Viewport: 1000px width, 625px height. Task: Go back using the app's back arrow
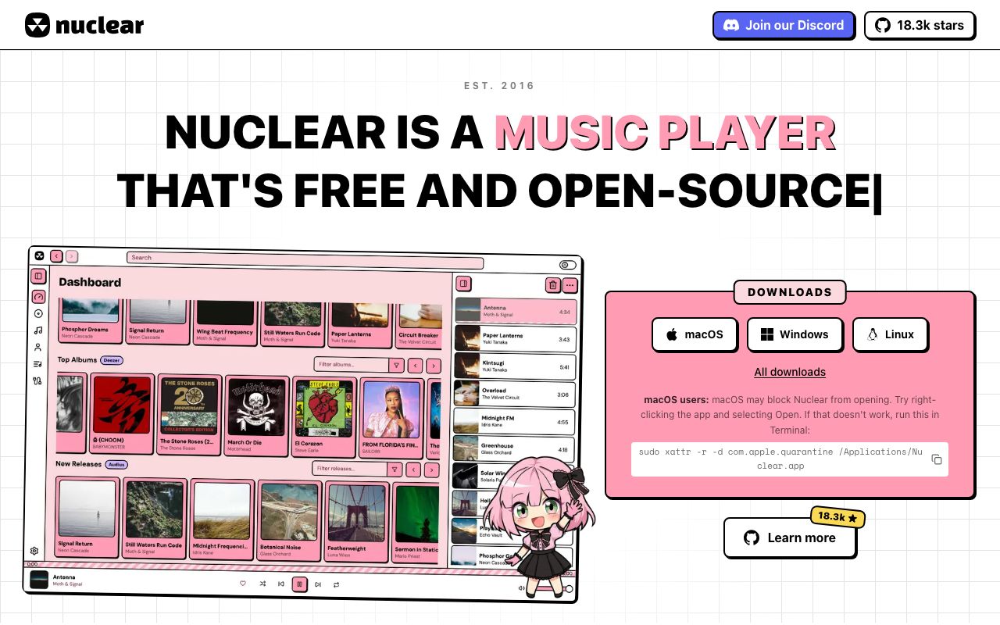coord(56,256)
